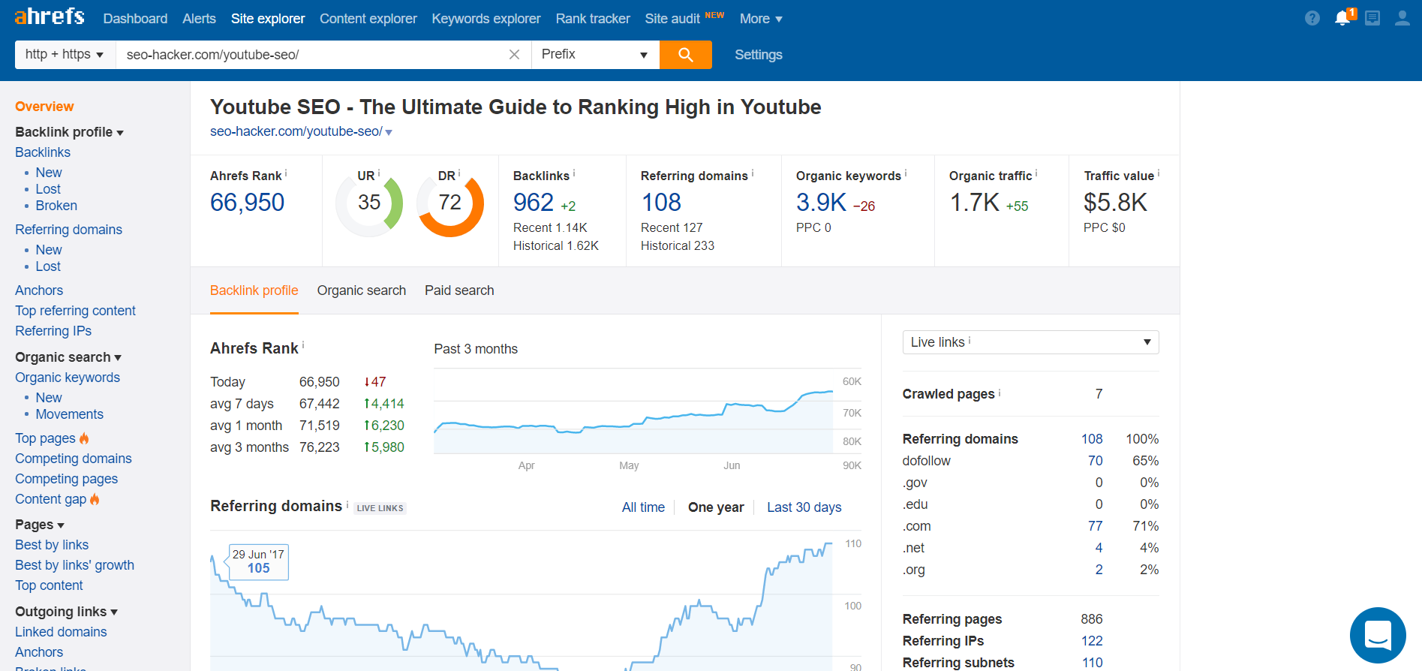This screenshot has width=1422, height=671.
Task: Switch to the Organic search tab
Action: point(361,290)
